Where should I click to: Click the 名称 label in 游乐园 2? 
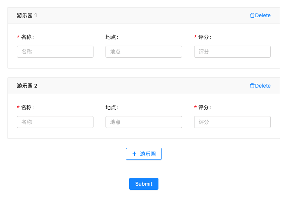click(27, 107)
